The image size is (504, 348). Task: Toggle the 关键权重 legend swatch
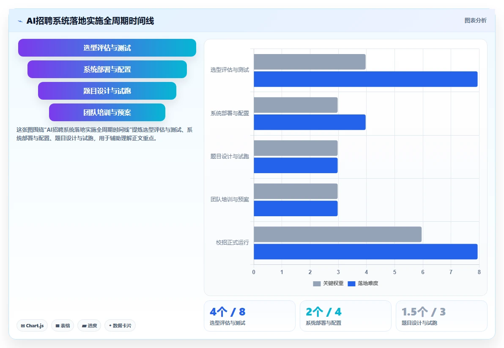point(317,283)
